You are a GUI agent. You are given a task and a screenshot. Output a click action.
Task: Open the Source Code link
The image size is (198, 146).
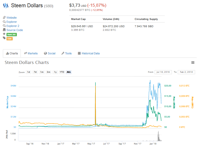coord(15,30)
